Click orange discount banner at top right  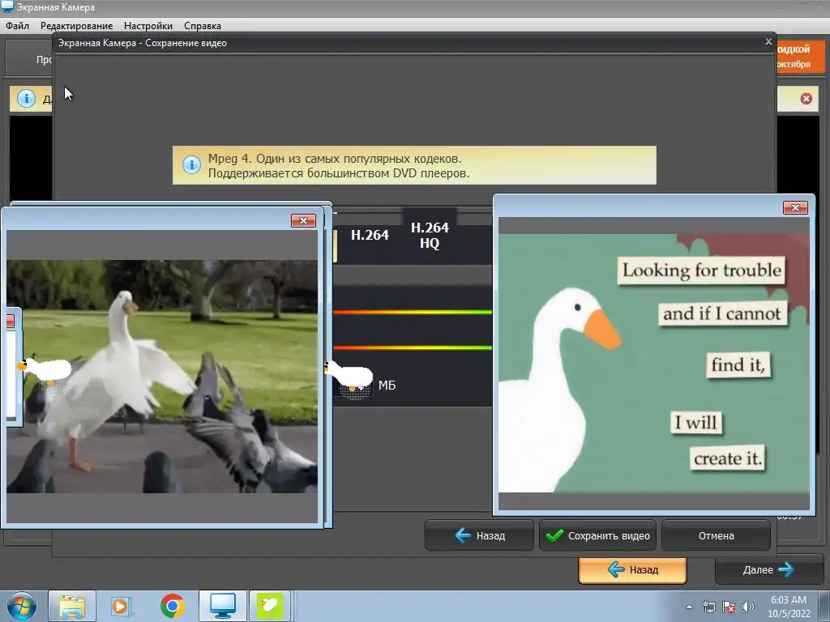800,56
